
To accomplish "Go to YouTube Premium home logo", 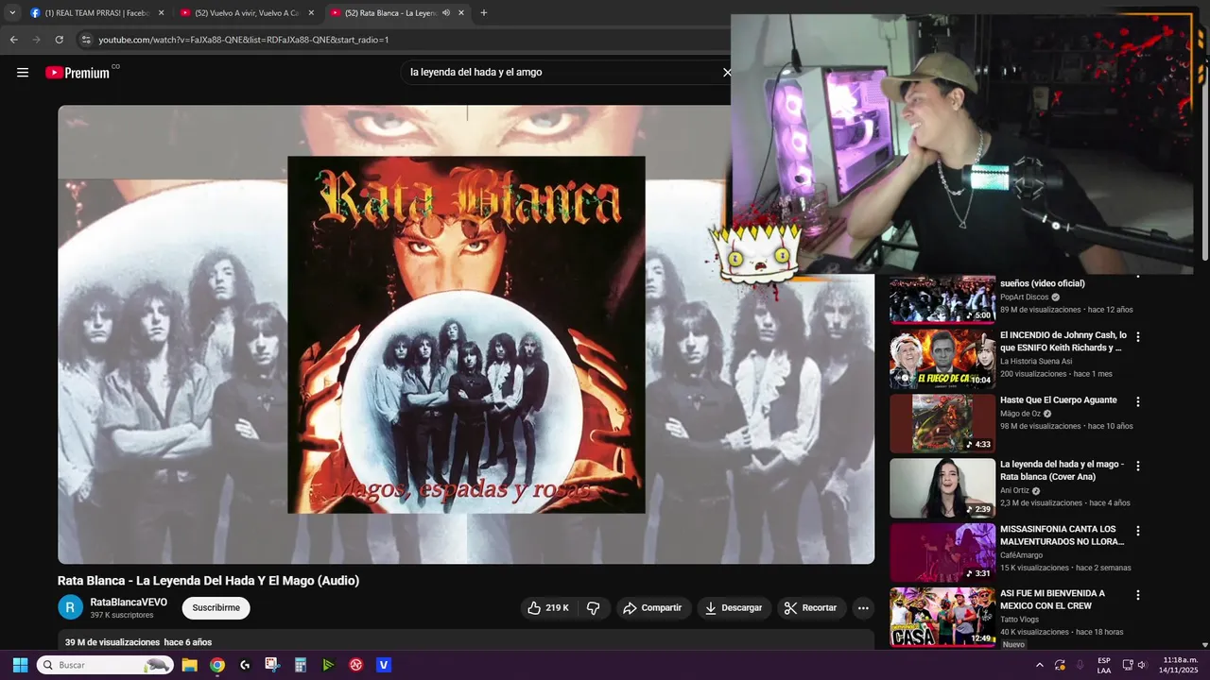I will (x=78, y=73).
